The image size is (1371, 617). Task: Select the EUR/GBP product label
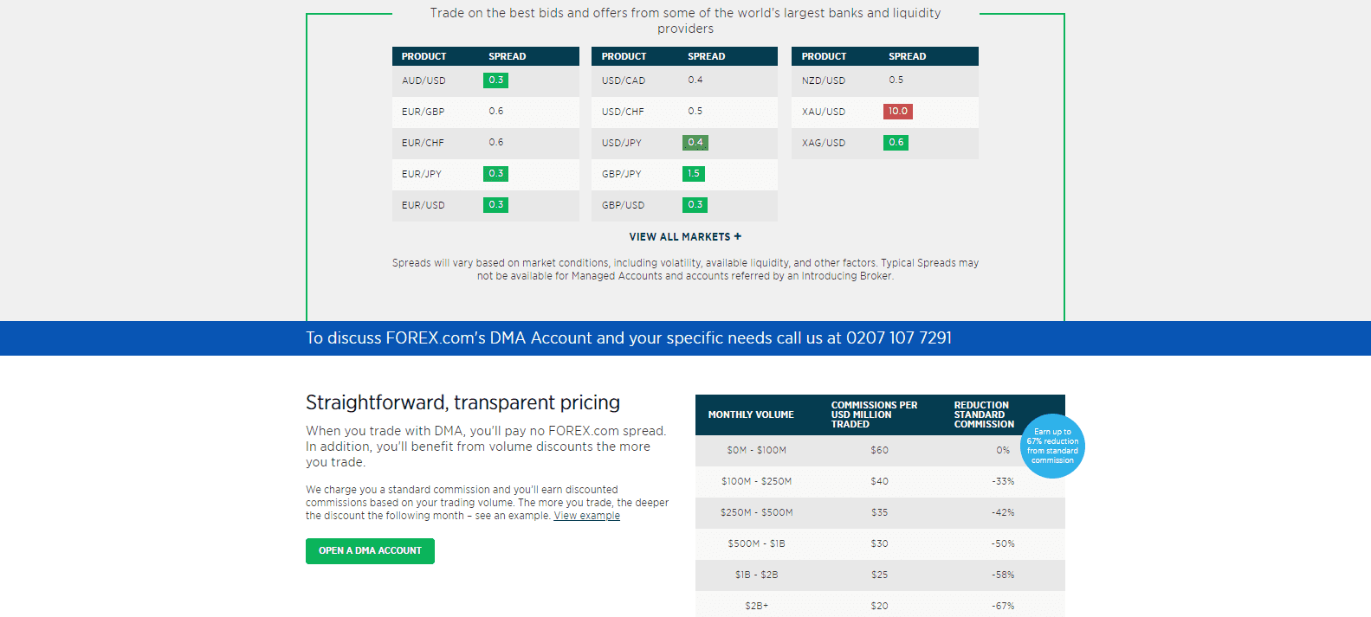click(423, 112)
